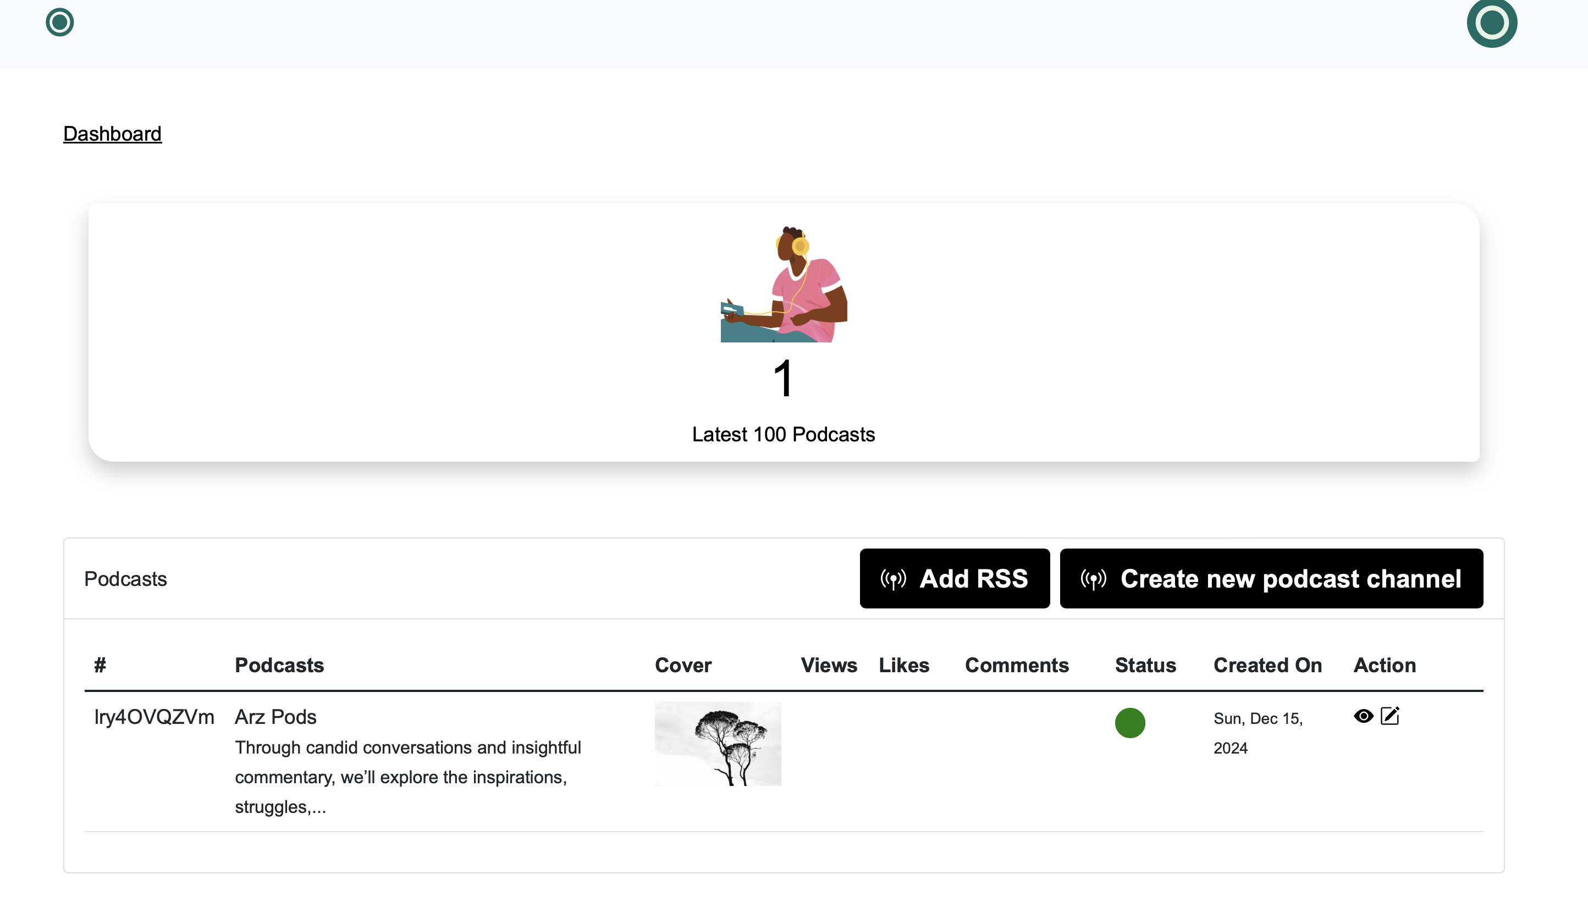Click the # column header
The height and width of the screenshot is (908, 1588).
coord(100,665)
